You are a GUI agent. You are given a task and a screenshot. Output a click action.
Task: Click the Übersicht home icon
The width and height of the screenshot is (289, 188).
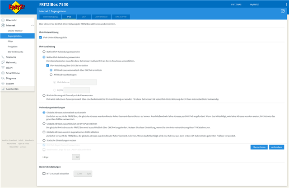coord(3,20)
